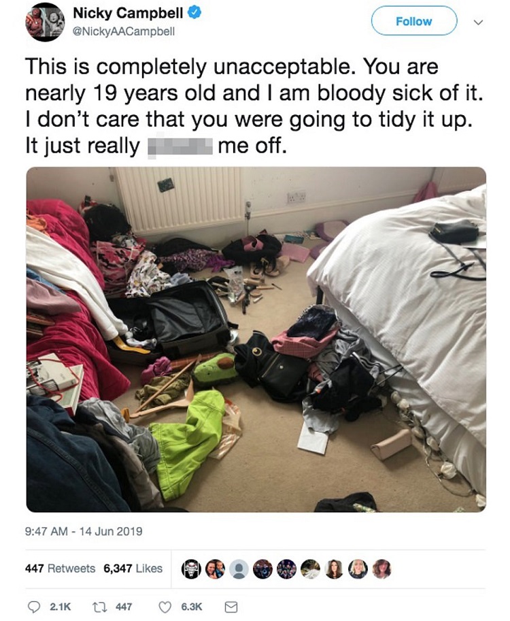Open Nicky Campbell's profile avatar

45,22
